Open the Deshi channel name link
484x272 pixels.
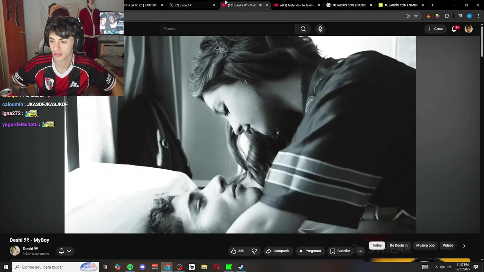click(30, 249)
